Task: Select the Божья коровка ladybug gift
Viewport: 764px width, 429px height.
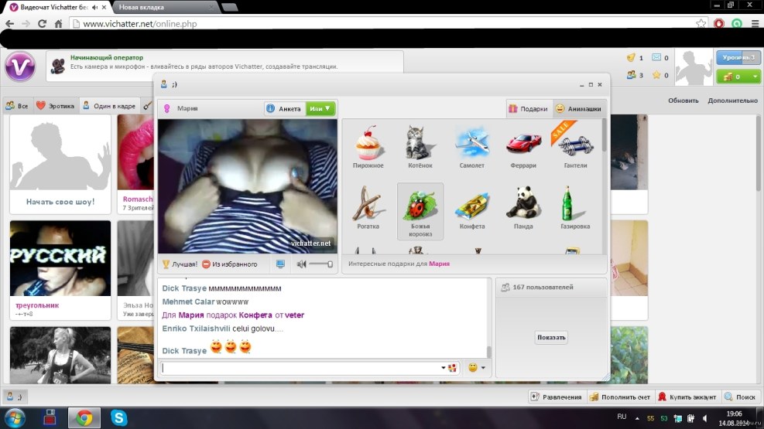Action: [420, 211]
